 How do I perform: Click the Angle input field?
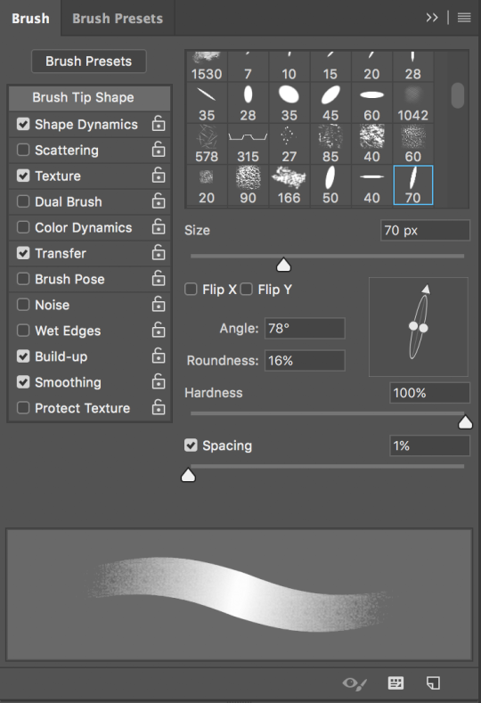click(305, 328)
